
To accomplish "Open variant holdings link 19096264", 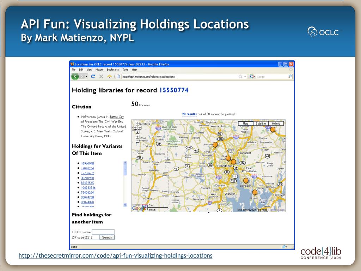I will tap(87, 168).
